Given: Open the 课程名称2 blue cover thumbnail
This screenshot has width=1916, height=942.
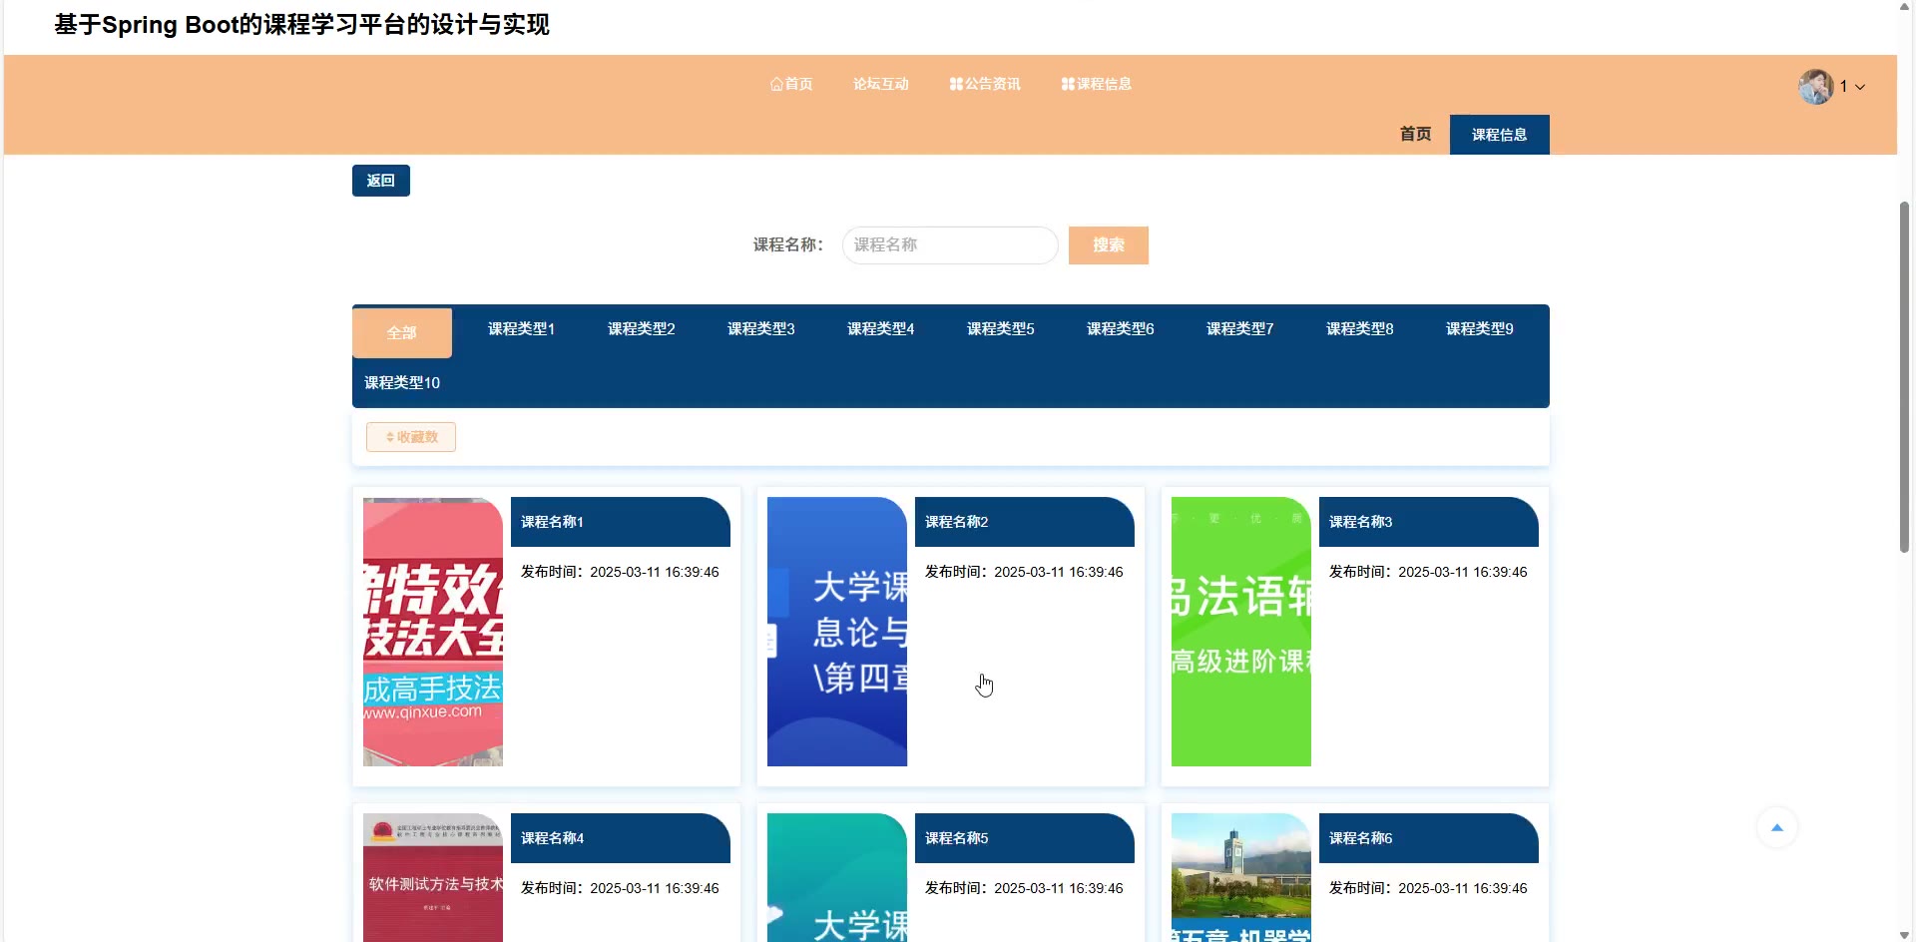Looking at the screenshot, I should pyautogui.click(x=836, y=632).
